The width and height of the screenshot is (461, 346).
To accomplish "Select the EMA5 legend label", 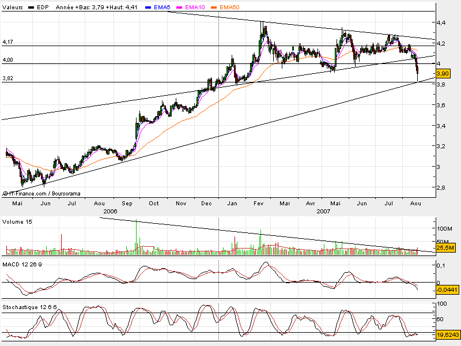I will click(x=162, y=7).
